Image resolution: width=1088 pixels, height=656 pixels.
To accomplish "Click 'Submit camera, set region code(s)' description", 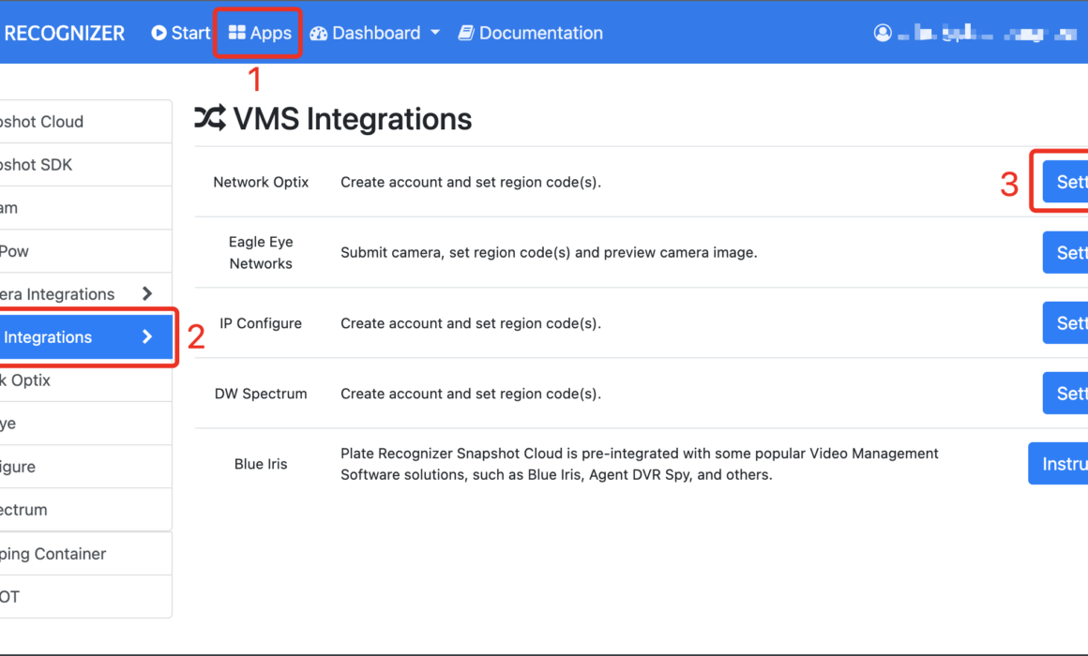I will [549, 252].
